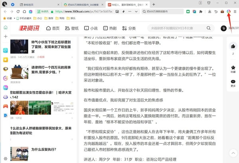Viewport: 239px width, 163px height.
Task: Click the plus icon in left sidebar
Action: pos(6,36)
